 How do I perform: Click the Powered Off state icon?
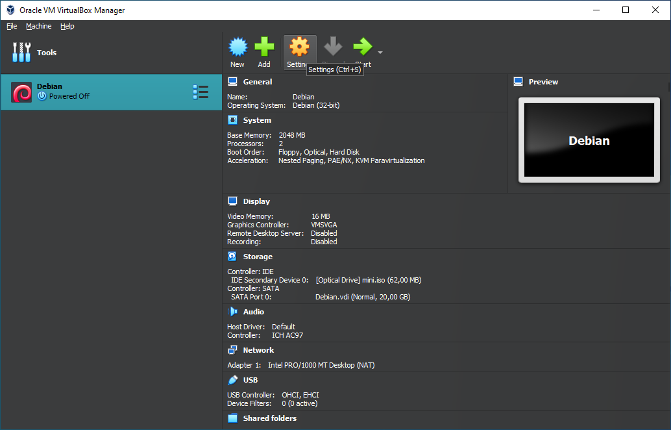[x=42, y=96]
